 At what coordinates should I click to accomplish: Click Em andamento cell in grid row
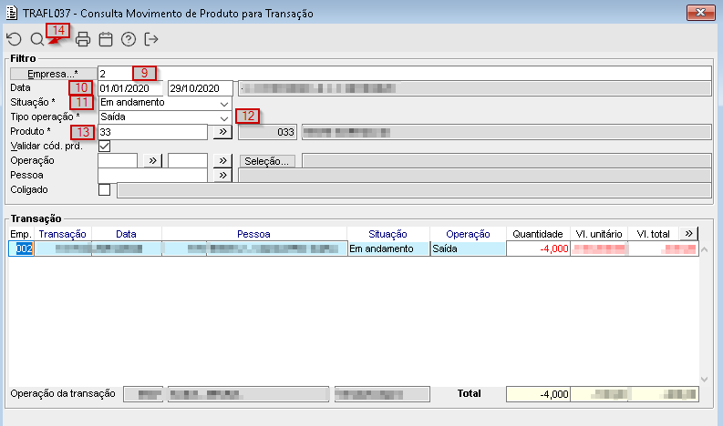(388, 248)
